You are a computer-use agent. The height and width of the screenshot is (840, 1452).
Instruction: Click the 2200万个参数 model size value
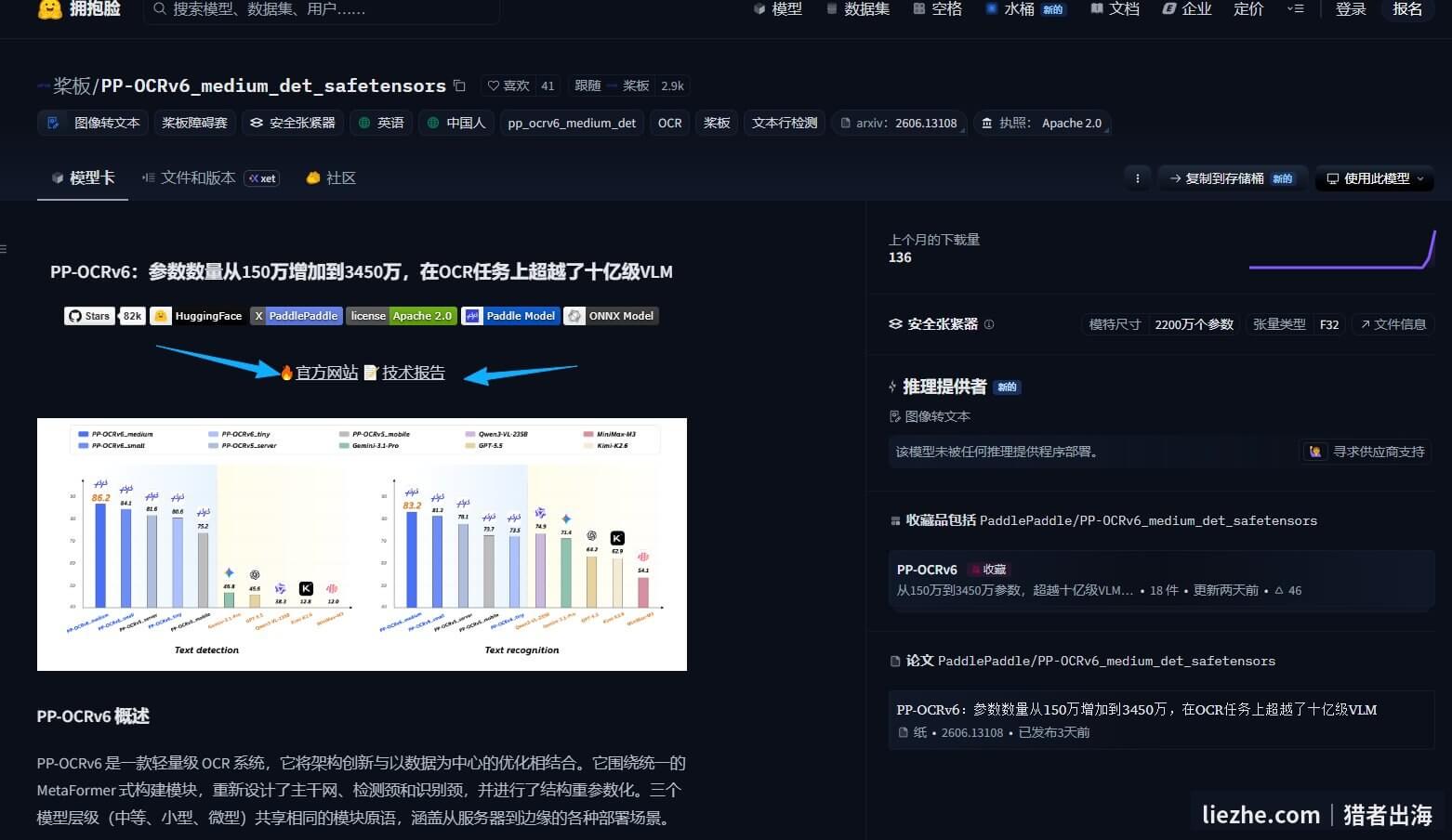(1194, 324)
